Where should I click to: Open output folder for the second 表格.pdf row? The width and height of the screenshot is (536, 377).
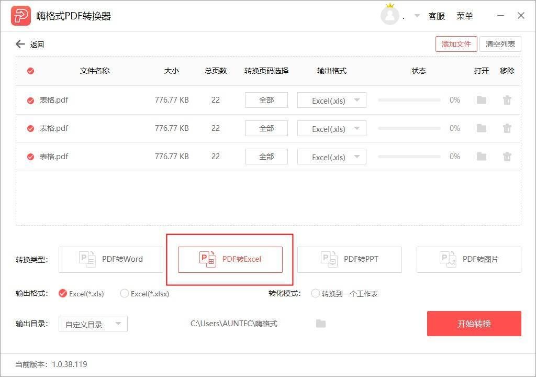pos(482,128)
